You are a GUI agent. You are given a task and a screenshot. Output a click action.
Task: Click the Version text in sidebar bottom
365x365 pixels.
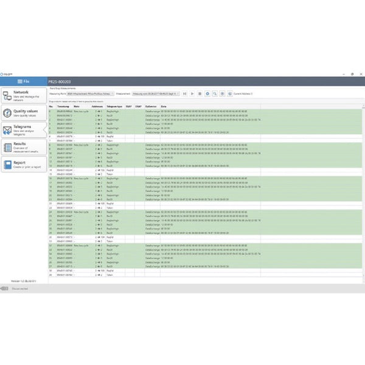pyautogui.click(x=24, y=281)
